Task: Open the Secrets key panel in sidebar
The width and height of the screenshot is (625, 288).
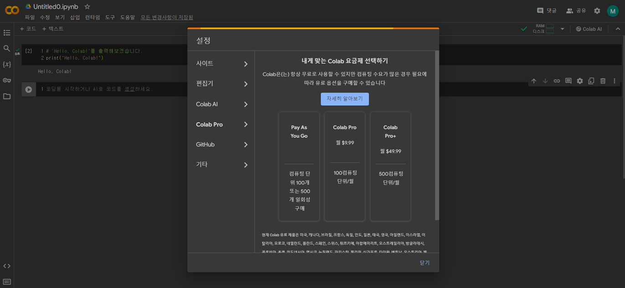Action: point(7,81)
